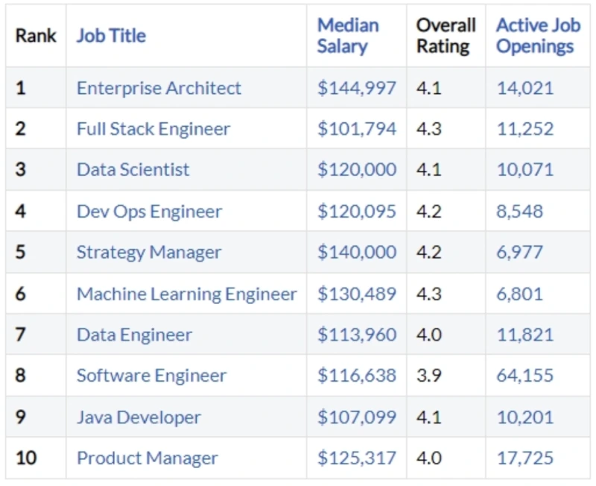Open the 17,725 job openings link

[x=525, y=458]
